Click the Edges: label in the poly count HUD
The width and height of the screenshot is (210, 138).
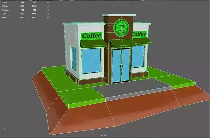coord(6,6)
